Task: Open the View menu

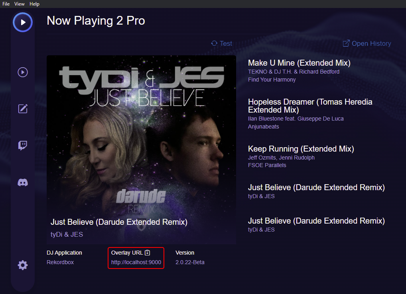Action: pos(20,4)
